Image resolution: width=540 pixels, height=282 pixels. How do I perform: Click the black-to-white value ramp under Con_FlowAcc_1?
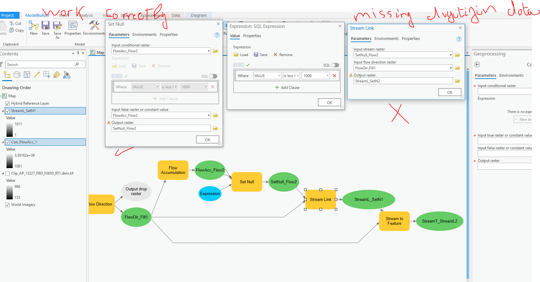(10, 161)
